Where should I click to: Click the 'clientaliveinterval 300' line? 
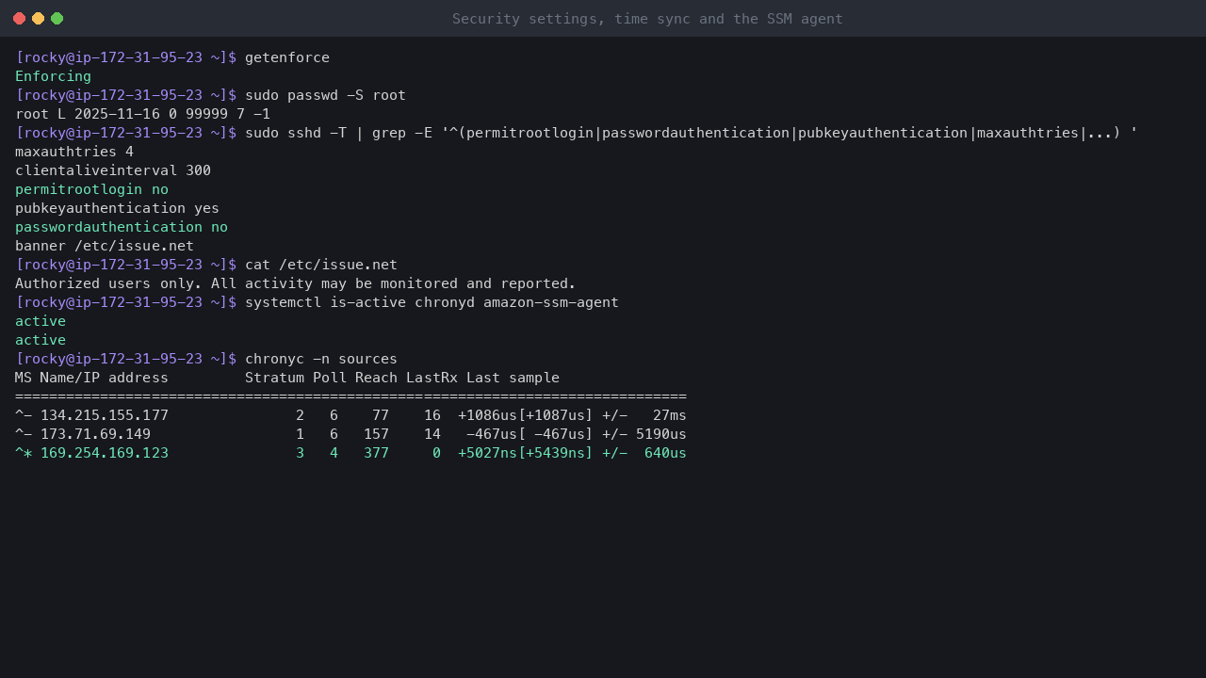[113, 170]
